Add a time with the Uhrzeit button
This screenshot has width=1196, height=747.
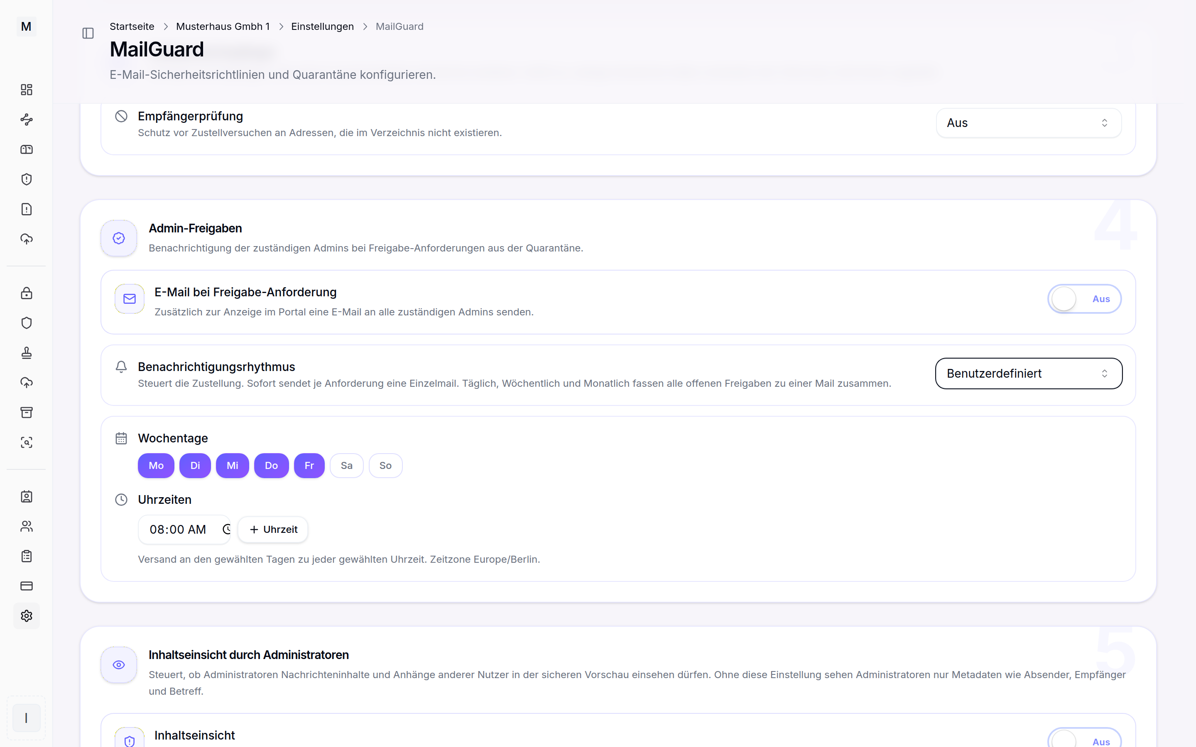point(273,530)
